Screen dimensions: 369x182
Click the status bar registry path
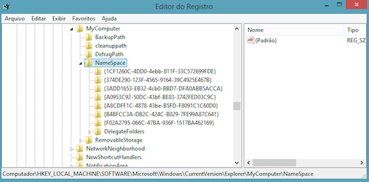pyautogui.click(x=158, y=174)
